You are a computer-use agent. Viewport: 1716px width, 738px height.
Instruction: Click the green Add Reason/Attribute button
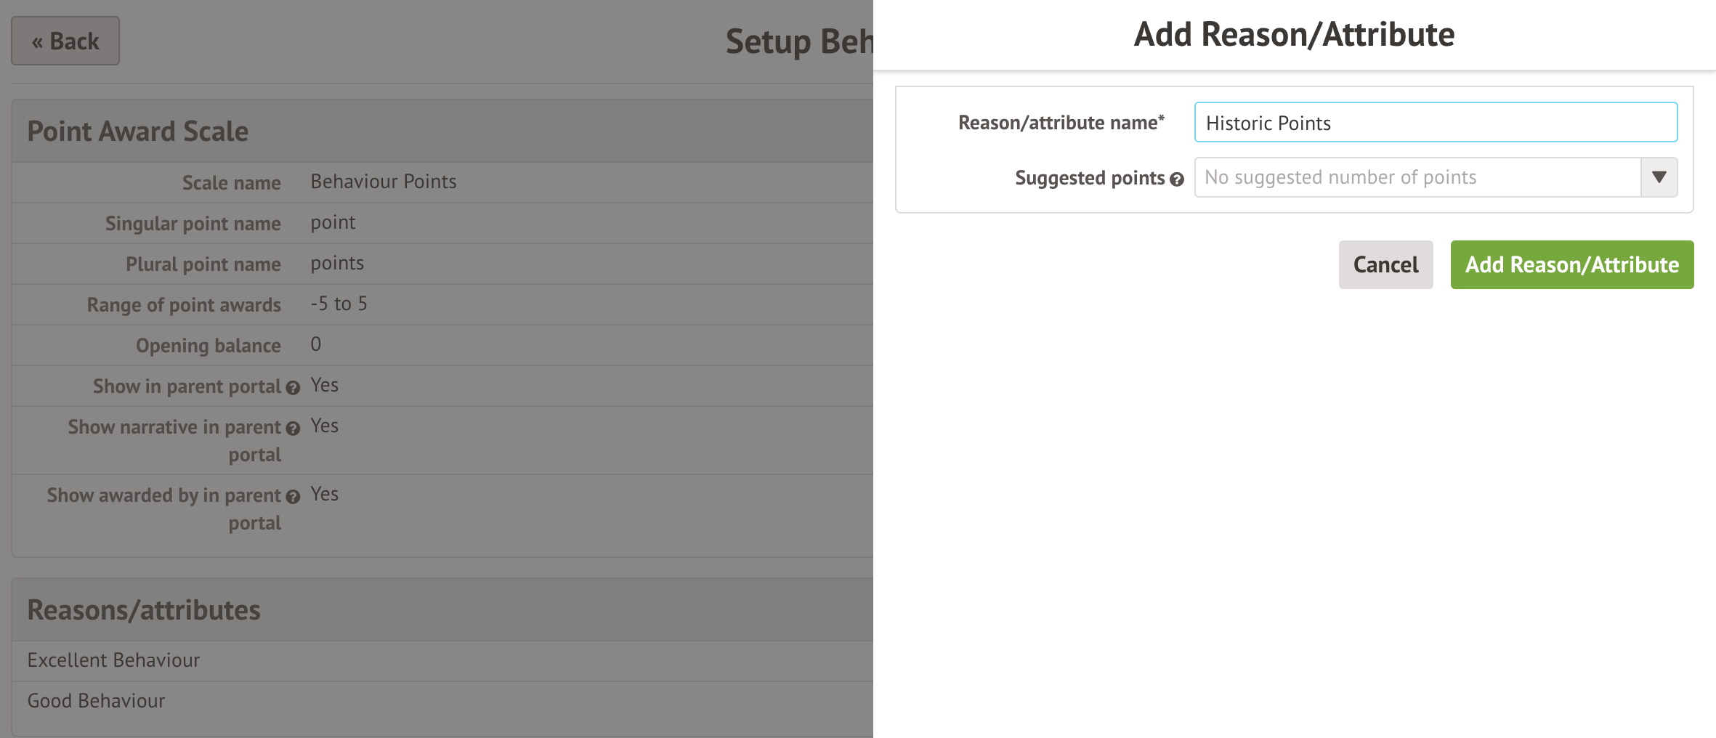pyautogui.click(x=1571, y=264)
